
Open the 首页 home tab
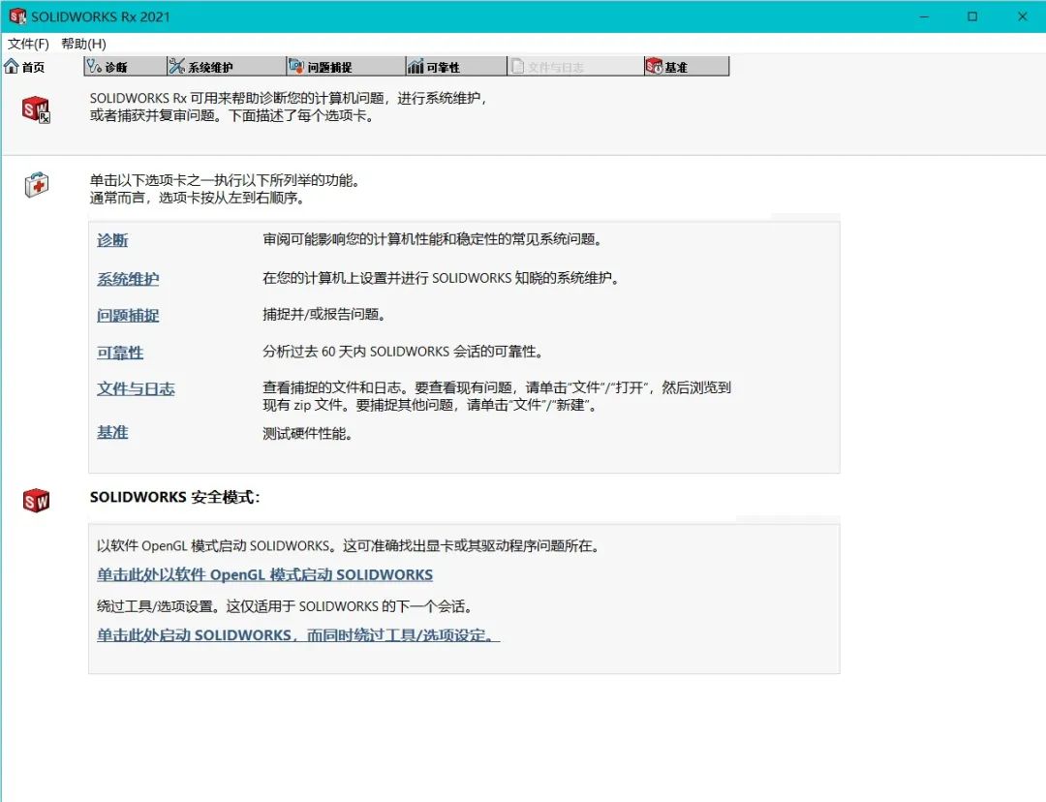[25, 67]
